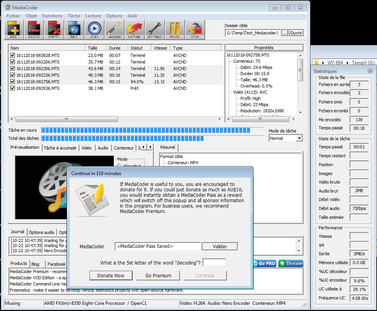The image size is (377, 311).
Task: Open the Fichier menu
Action: 13,16
